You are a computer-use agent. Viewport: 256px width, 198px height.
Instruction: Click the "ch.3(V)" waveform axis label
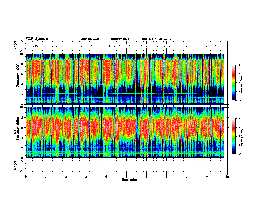(x=16, y=166)
